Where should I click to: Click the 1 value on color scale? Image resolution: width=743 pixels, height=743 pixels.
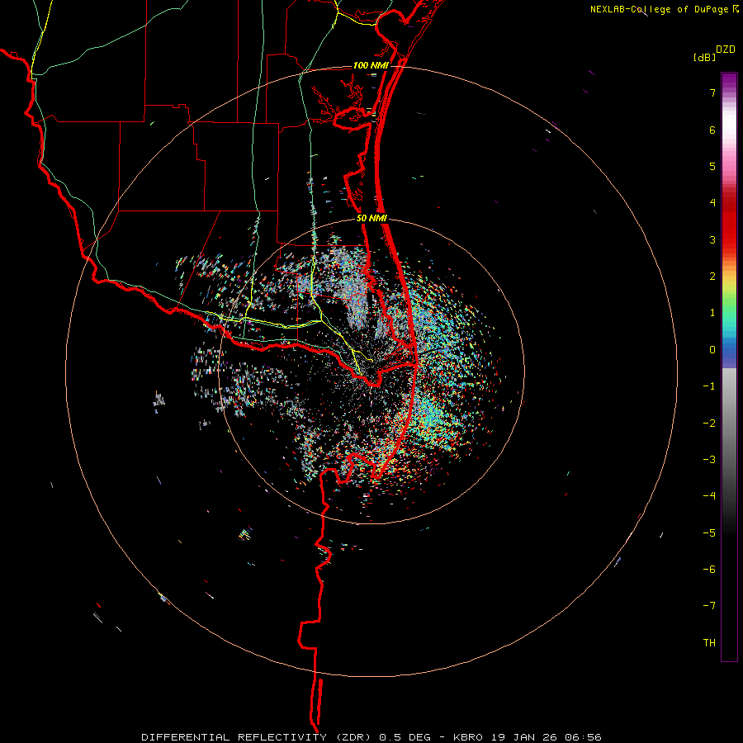click(x=712, y=313)
